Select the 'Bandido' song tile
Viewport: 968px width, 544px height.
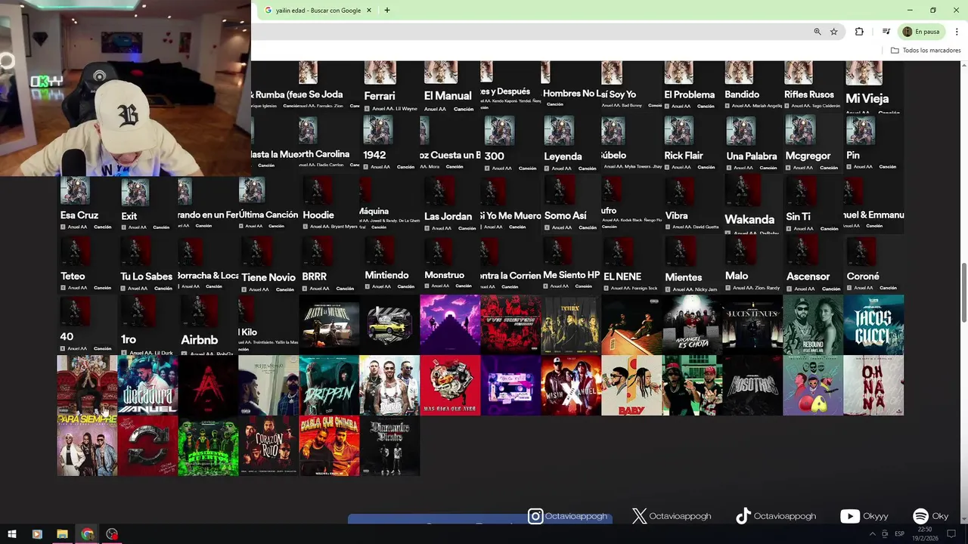tap(752, 87)
